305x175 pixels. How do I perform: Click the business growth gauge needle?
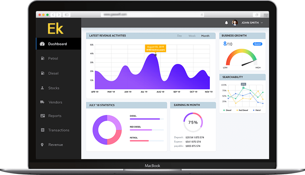tap(249, 63)
